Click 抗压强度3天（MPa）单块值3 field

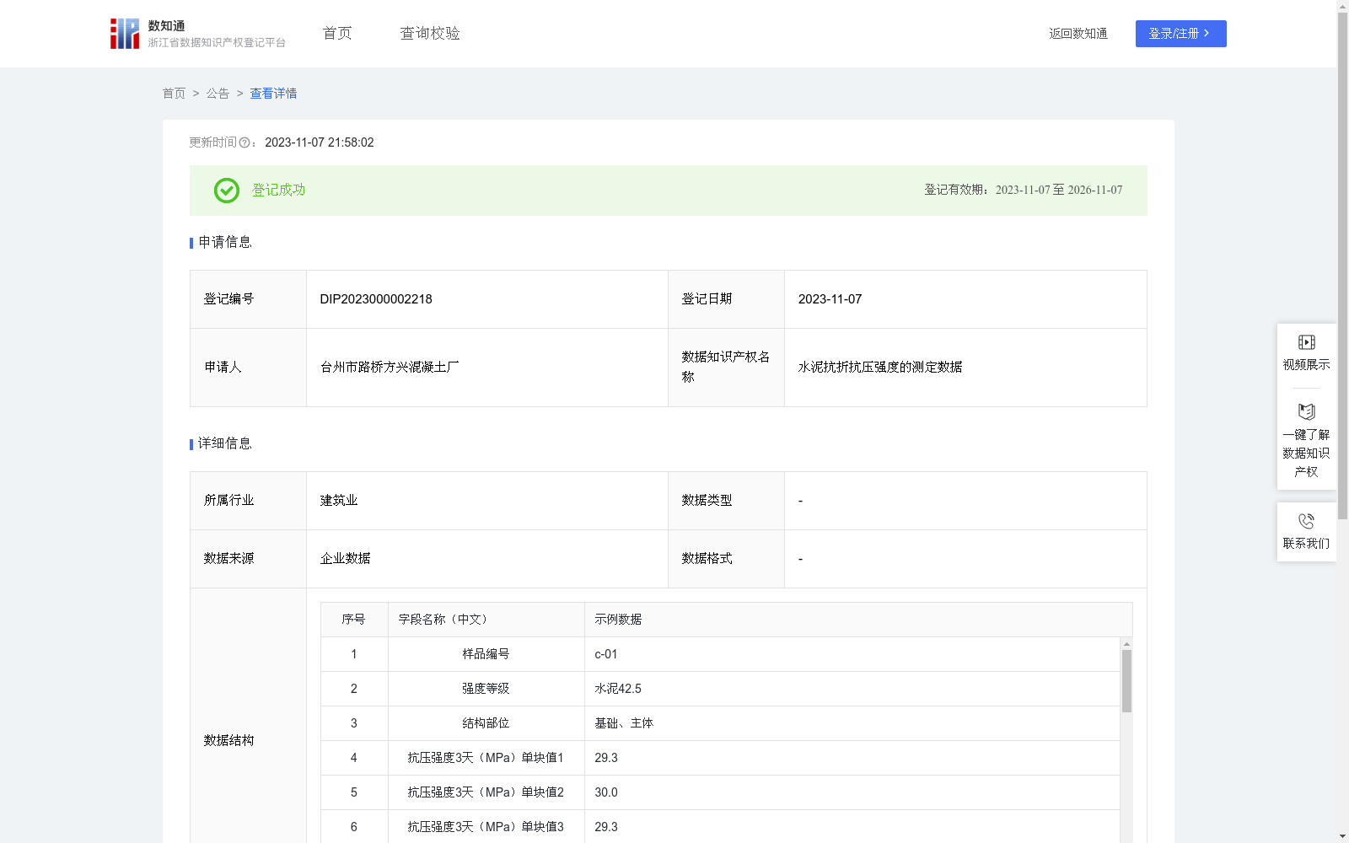[x=486, y=827]
